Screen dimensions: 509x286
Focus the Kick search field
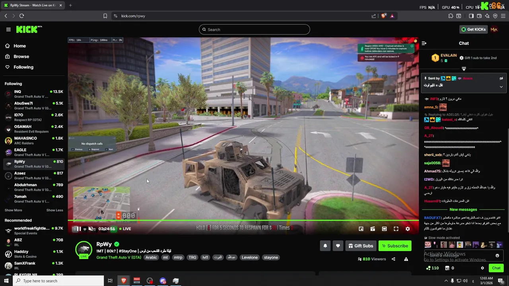[254, 29]
